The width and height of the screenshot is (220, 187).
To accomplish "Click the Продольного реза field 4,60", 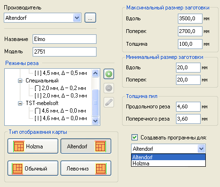I will (x=188, y=106).
